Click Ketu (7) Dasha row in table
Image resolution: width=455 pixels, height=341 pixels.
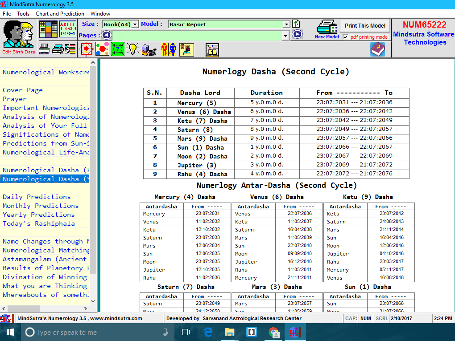[276, 121]
